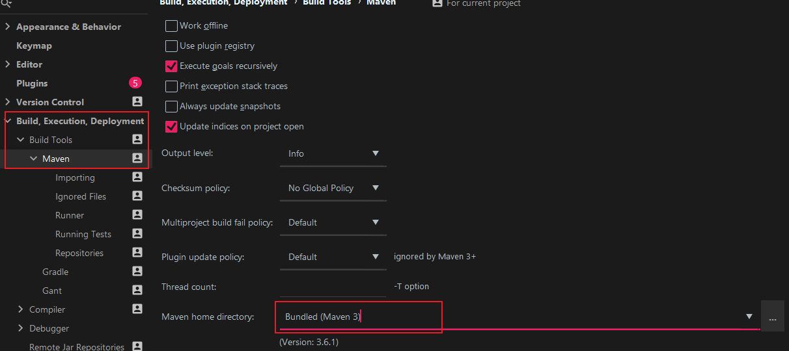Viewport: 789px width, 351px height.
Task: Click the Build Tools breadcrumb link
Action: tap(327, 3)
